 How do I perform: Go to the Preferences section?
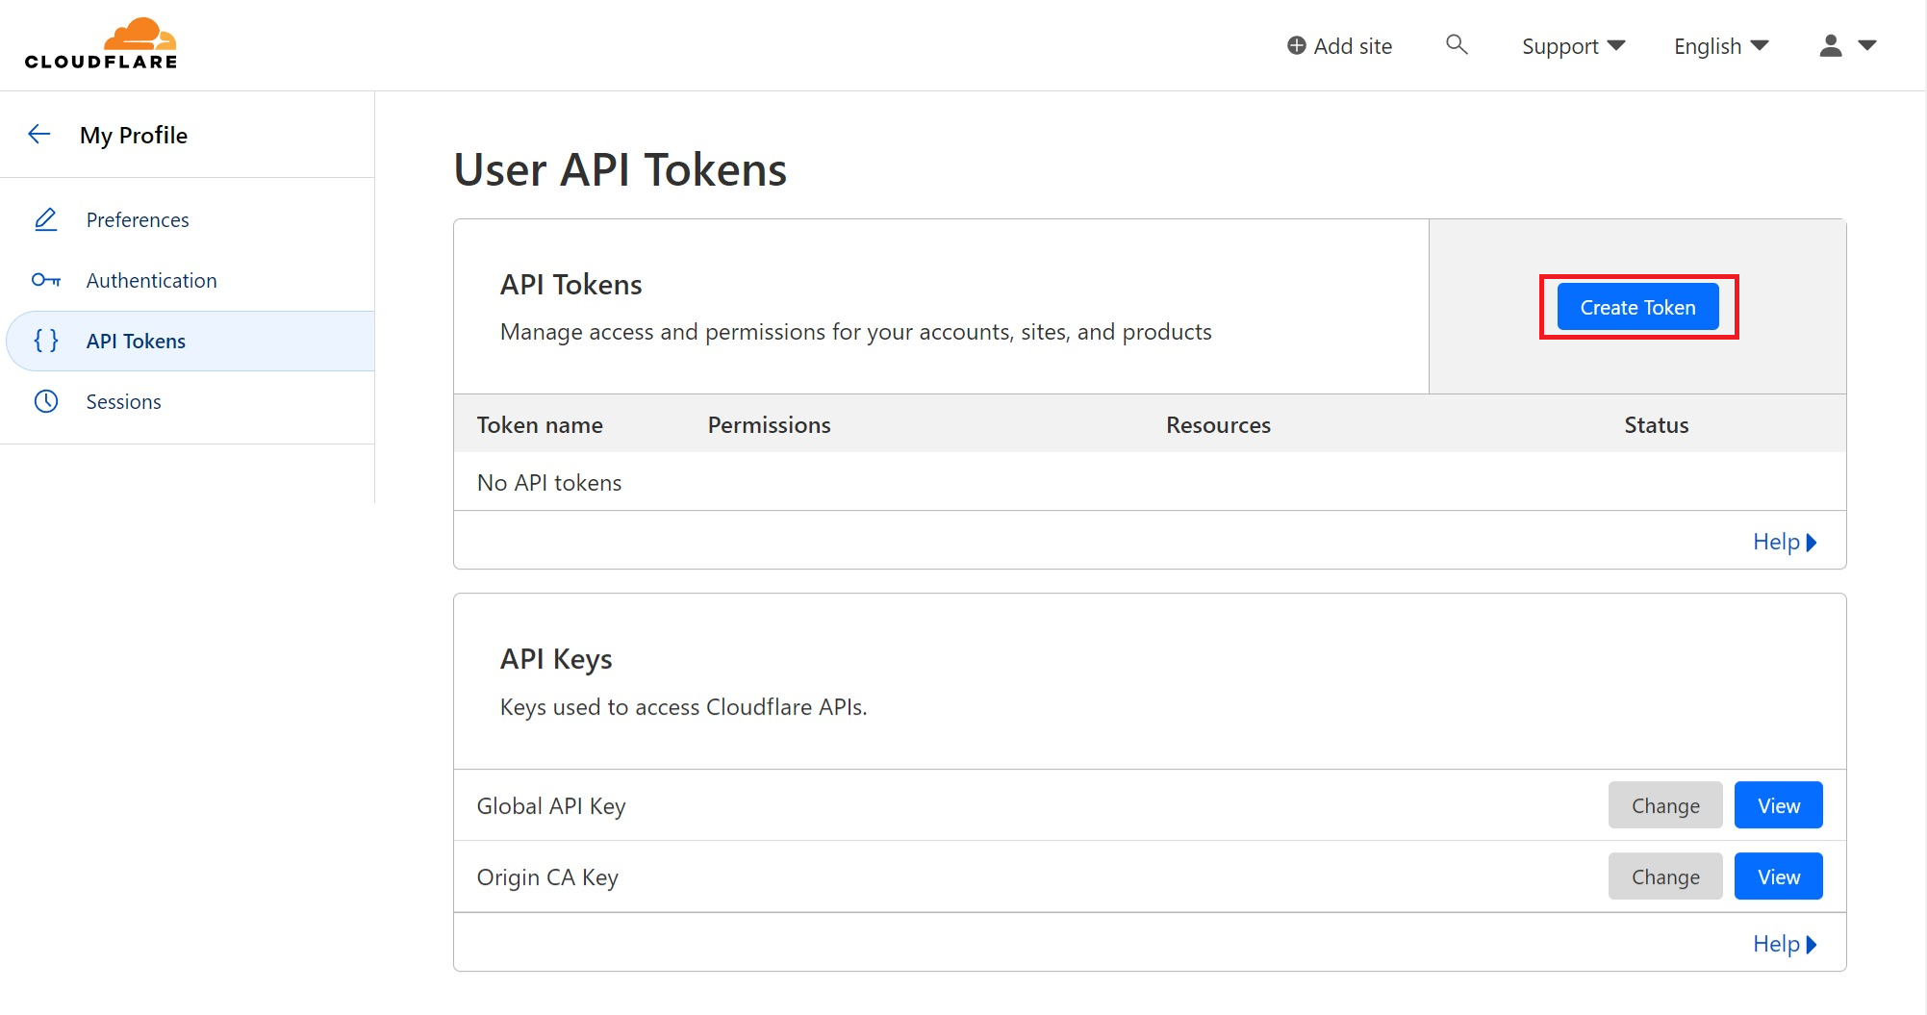click(137, 219)
